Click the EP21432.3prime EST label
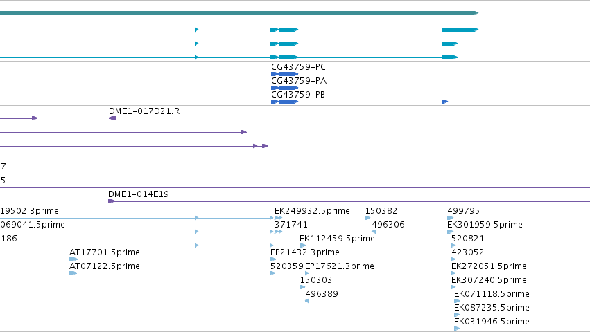 [x=305, y=252]
